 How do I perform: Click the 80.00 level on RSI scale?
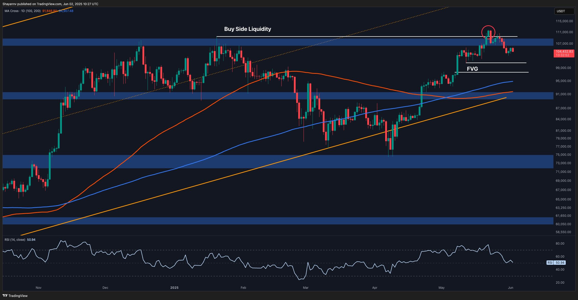click(560, 243)
